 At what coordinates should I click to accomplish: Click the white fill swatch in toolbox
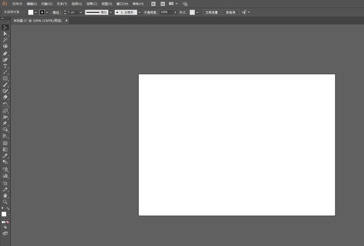coord(4,214)
